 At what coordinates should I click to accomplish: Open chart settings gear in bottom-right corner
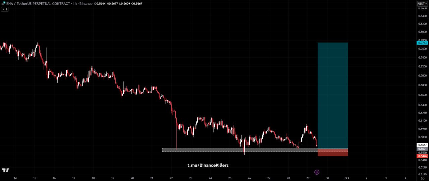point(422,178)
